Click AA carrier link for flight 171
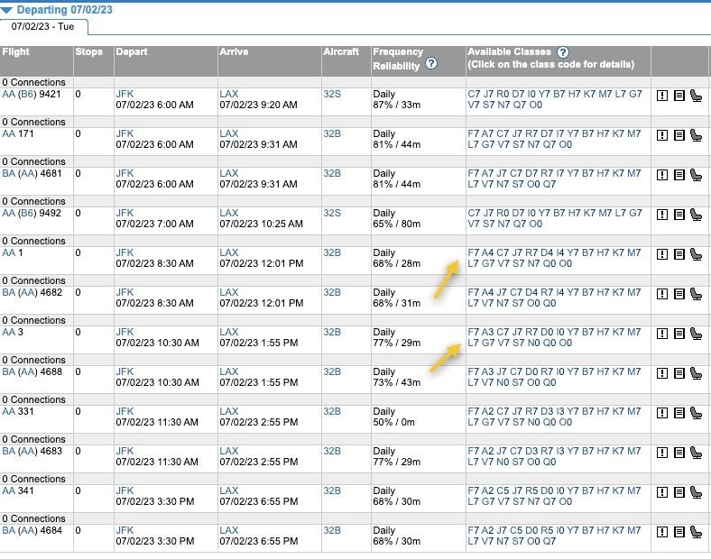The width and height of the screenshot is (711, 559). [9, 133]
